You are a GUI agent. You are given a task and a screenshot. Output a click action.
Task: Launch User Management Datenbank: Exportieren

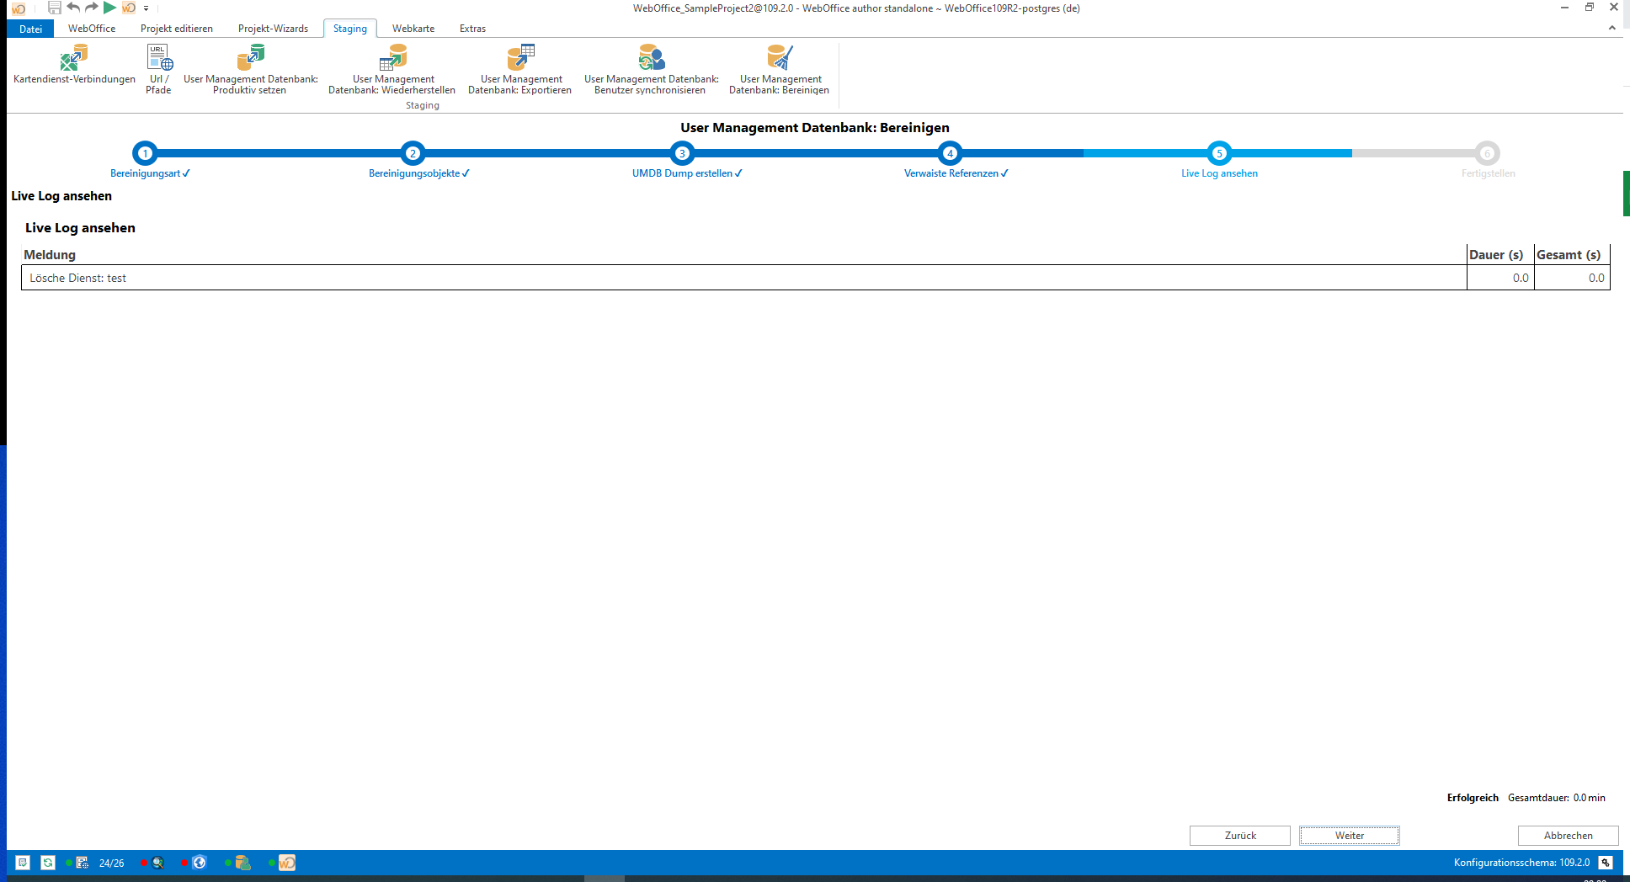(519, 67)
